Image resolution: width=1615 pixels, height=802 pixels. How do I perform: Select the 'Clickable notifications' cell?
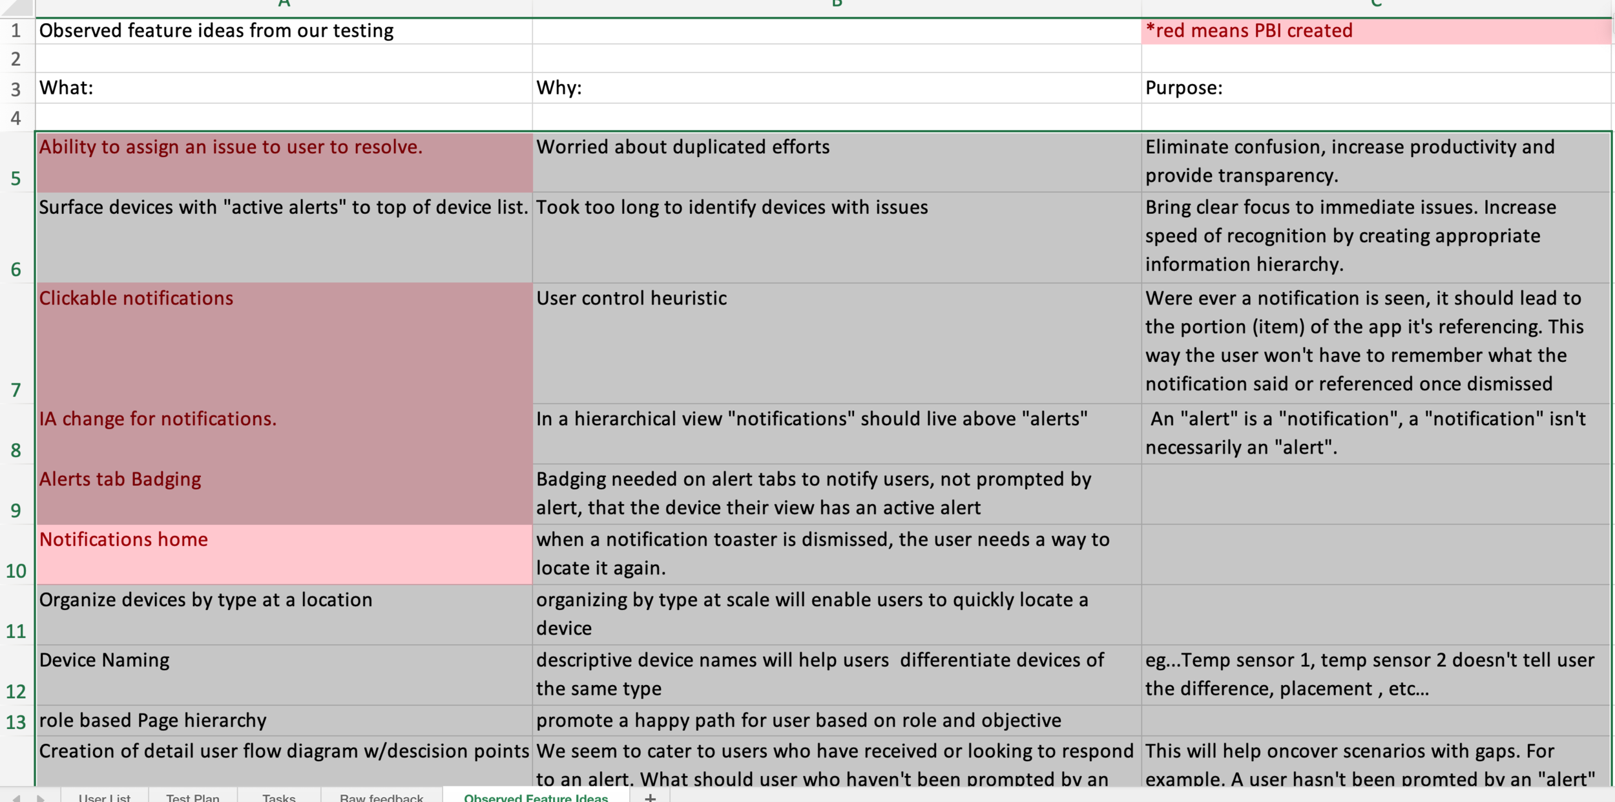click(x=284, y=343)
